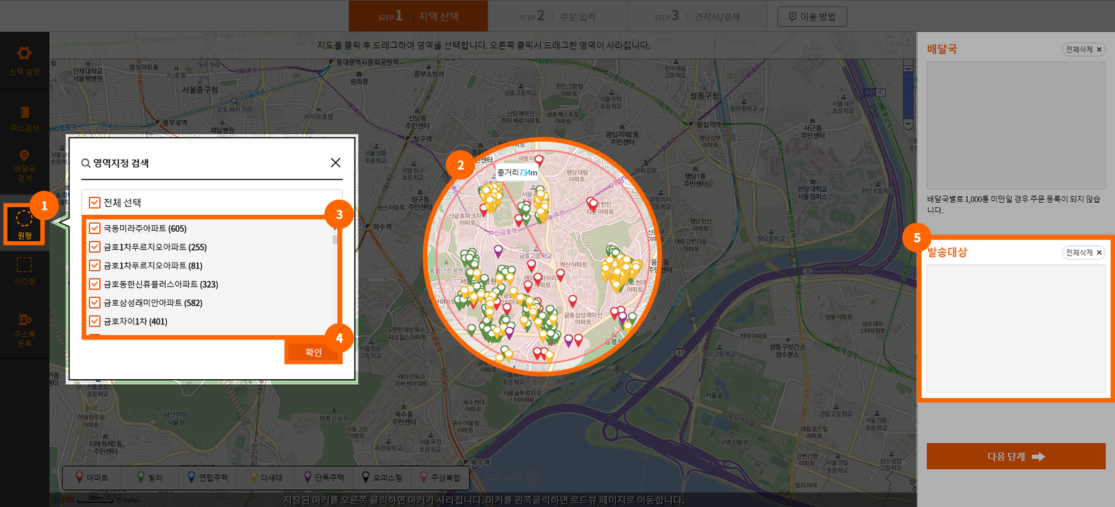Toggle the 전체 선택 checkbox
This screenshot has height=507, width=1115.
[x=94, y=203]
